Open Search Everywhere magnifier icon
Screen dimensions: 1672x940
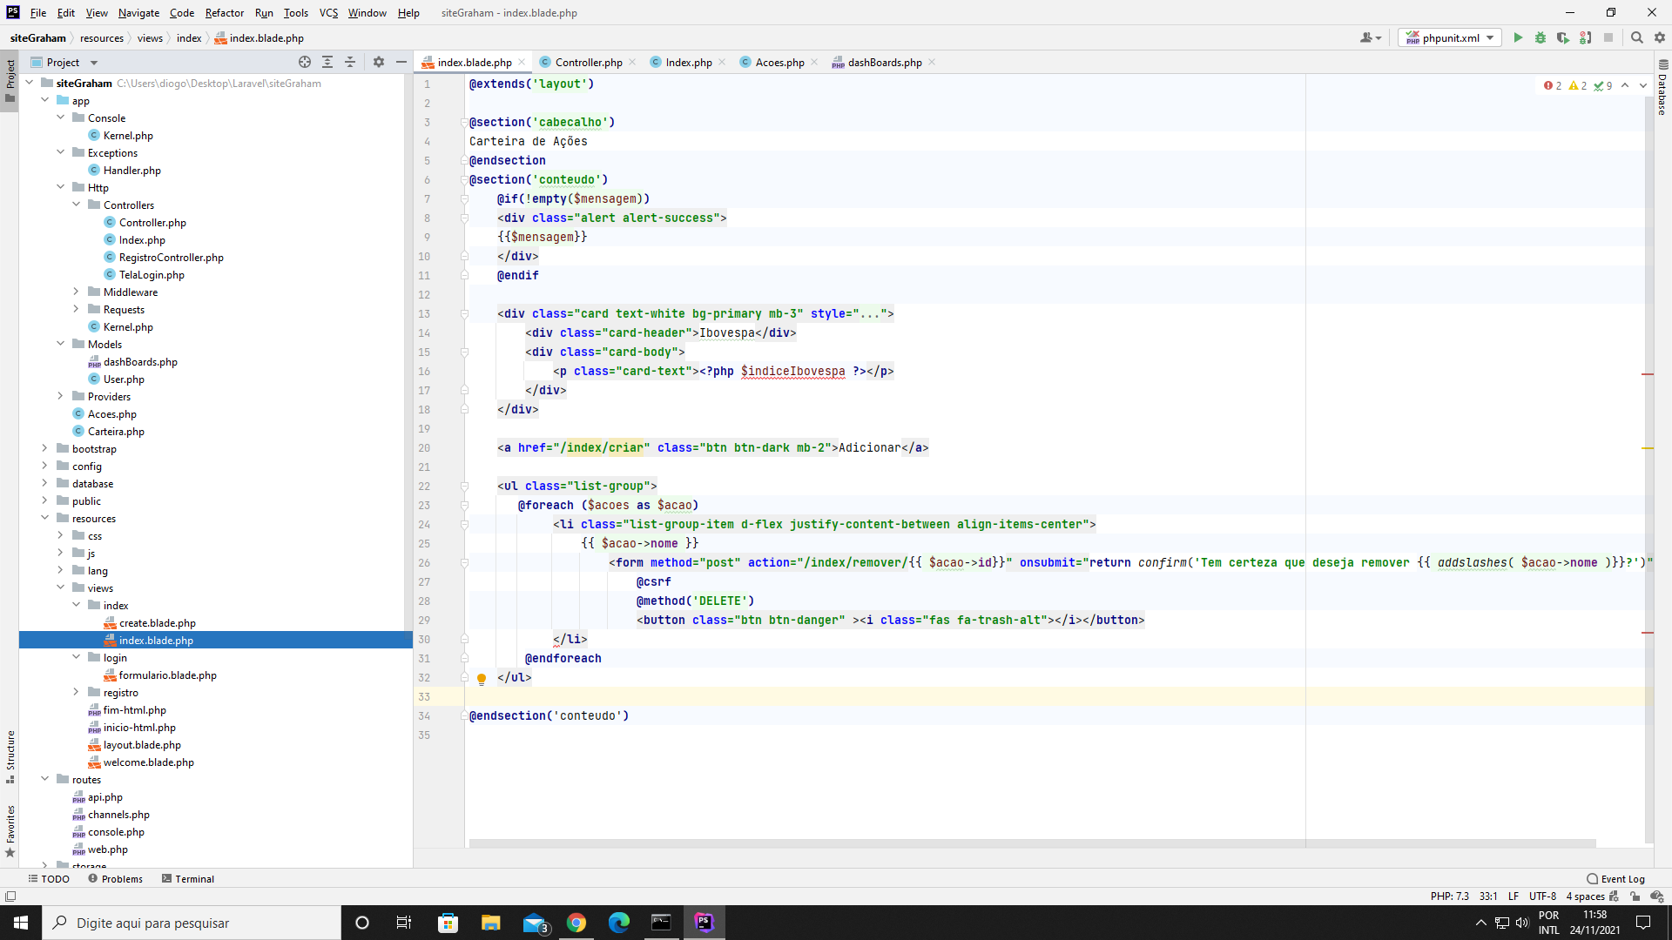tap(1636, 37)
